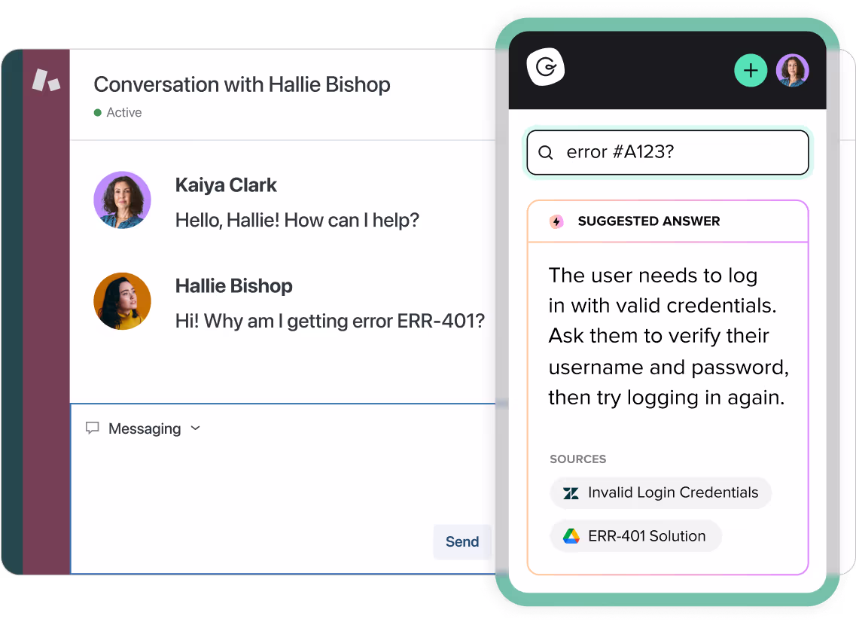Click the SOURCES label
856x622 pixels.
pos(577,459)
